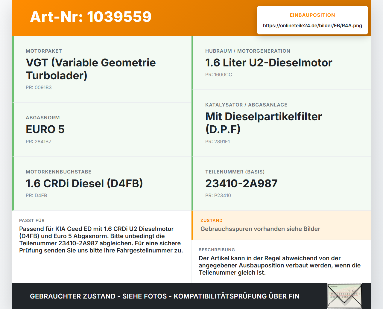The image size is (383, 309).
Task: Click part number 23410-2A987 heading
Action: 241,184
